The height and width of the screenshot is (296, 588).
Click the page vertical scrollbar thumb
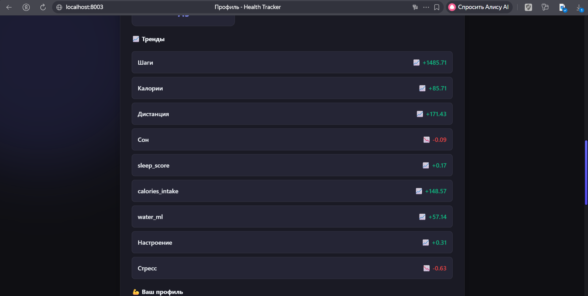pyautogui.click(x=586, y=172)
